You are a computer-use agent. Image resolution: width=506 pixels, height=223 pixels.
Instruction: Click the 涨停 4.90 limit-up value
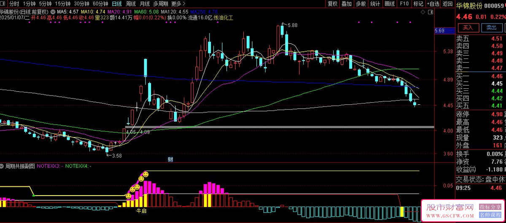tap(497, 114)
